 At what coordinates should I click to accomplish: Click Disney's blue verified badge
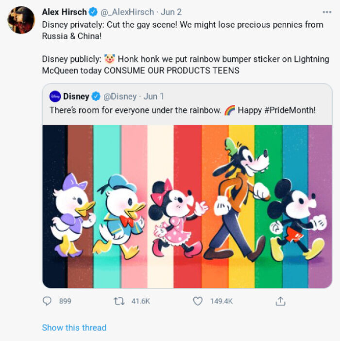click(97, 96)
